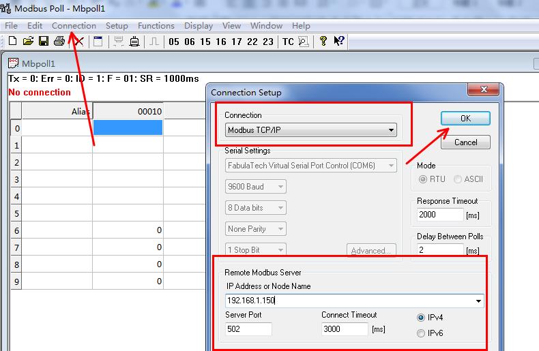Click the Server Port input field
539x351 pixels.
pyautogui.click(x=248, y=329)
